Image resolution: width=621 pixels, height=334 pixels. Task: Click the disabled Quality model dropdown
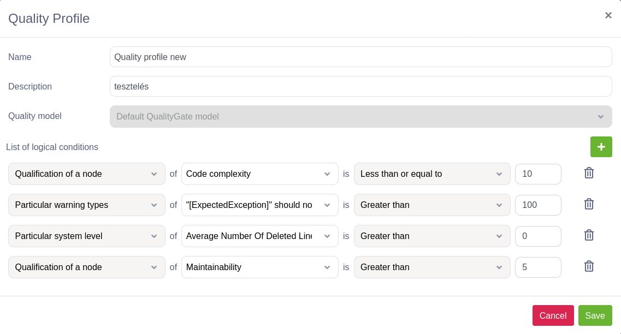360,116
